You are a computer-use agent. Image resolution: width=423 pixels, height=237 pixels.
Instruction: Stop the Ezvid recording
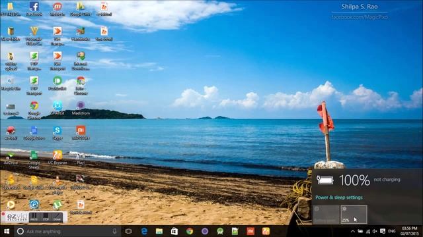coord(46,217)
